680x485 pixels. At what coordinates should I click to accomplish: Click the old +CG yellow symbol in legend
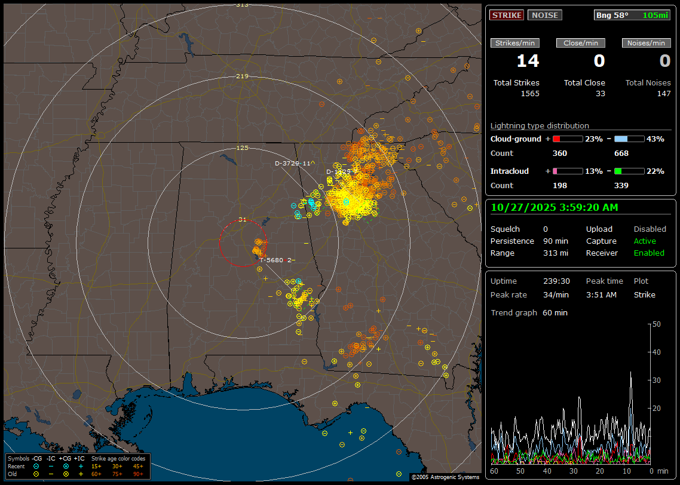coord(66,474)
